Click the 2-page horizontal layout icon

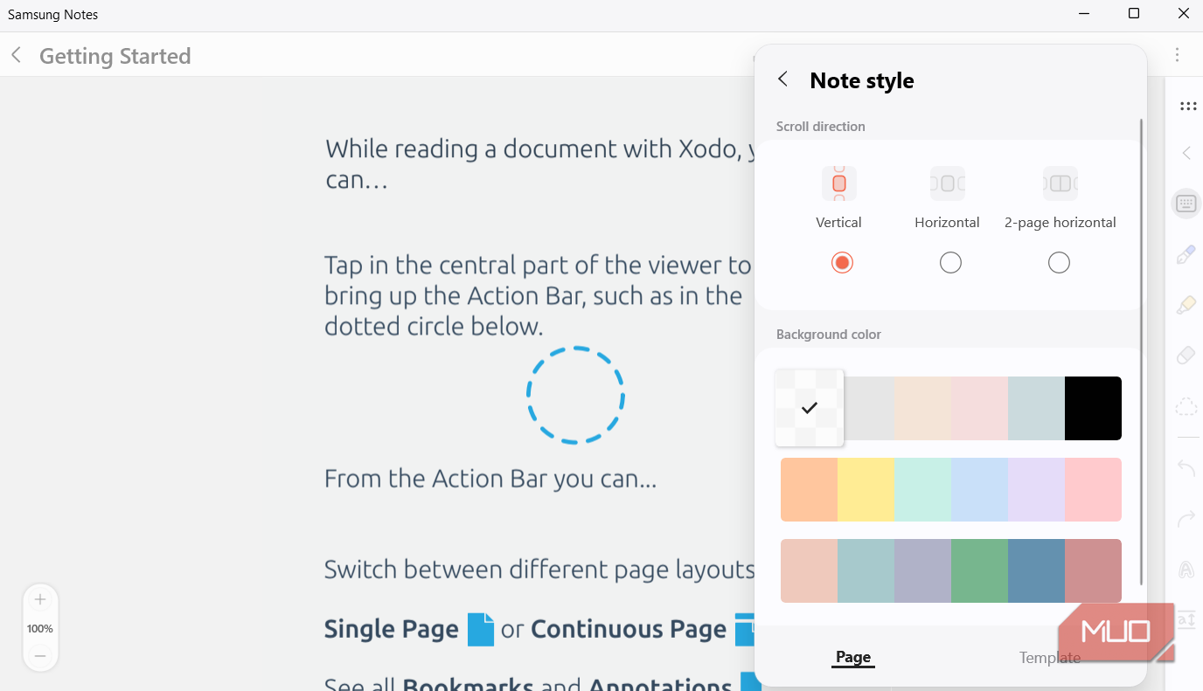pos(1060,183)
